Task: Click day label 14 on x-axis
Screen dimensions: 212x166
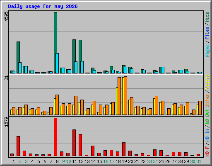Action: [93, 161]
